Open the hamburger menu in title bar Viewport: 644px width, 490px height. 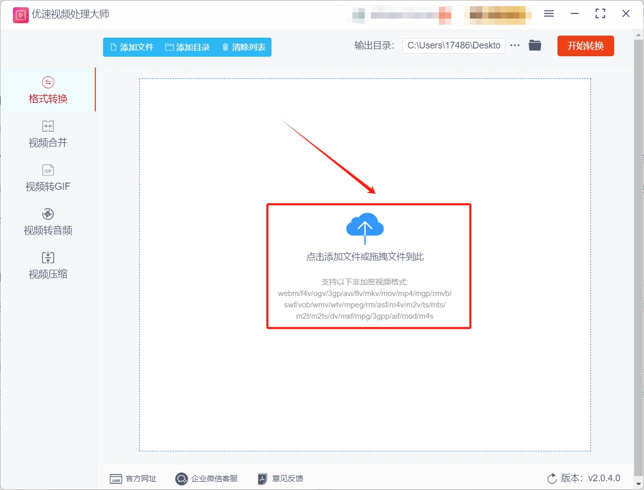(x=549, y=14)
